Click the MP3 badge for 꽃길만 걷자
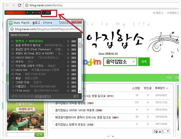This screenshot has height=139, width=181. 74,50
